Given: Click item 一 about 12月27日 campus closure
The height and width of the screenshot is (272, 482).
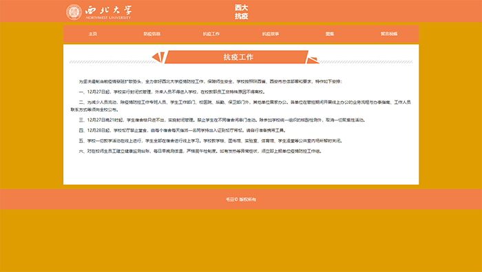Looking at the screenshot, I should 172,92.
